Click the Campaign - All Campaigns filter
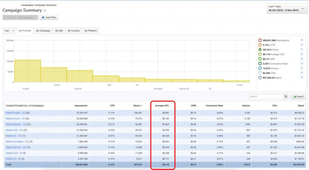The image size is (309, 170). coord(20,17)
